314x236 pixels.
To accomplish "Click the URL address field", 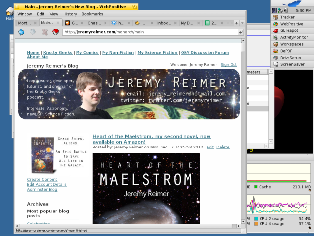I will pos(150,32).
